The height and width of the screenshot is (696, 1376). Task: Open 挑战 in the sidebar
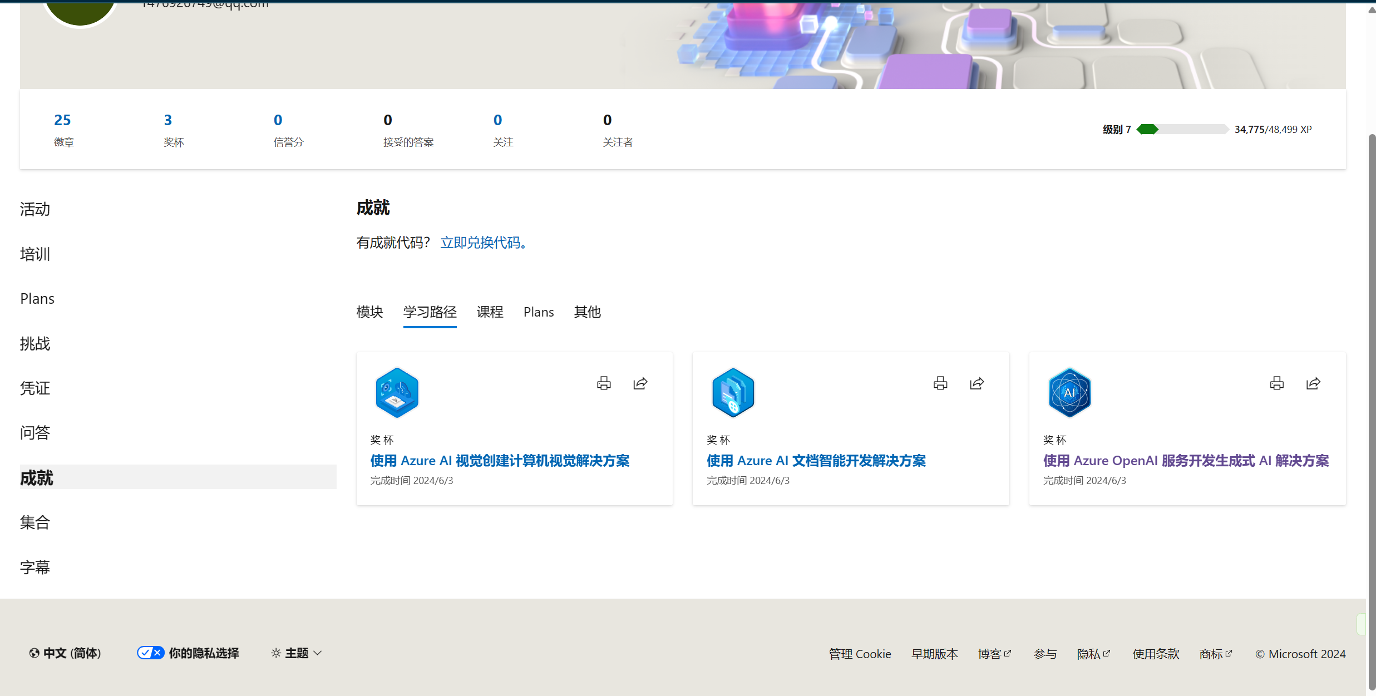click(x=35, y=344)
